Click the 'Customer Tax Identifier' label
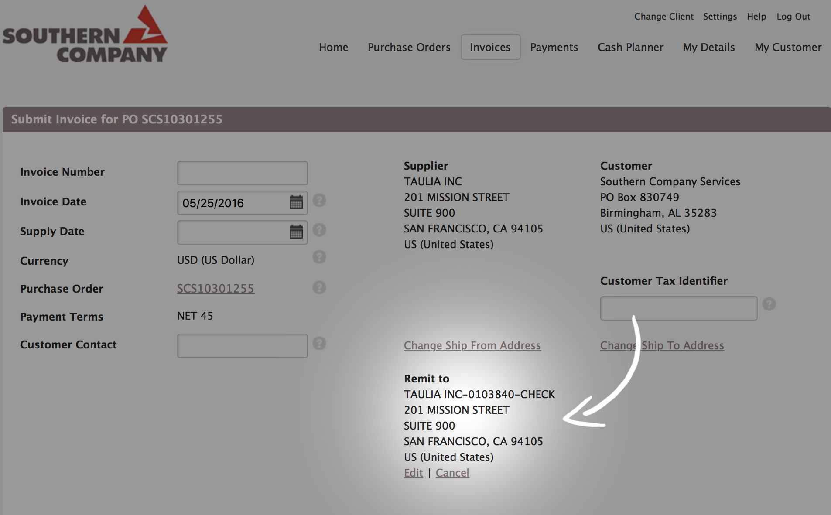831x515 pixels. tap(663, 281)
